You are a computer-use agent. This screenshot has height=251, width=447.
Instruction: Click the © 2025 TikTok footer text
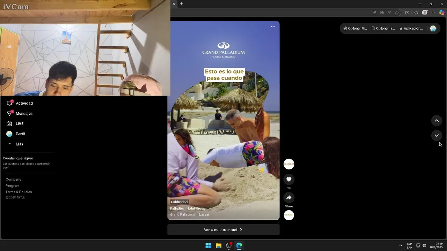click(x=15, y=198)
